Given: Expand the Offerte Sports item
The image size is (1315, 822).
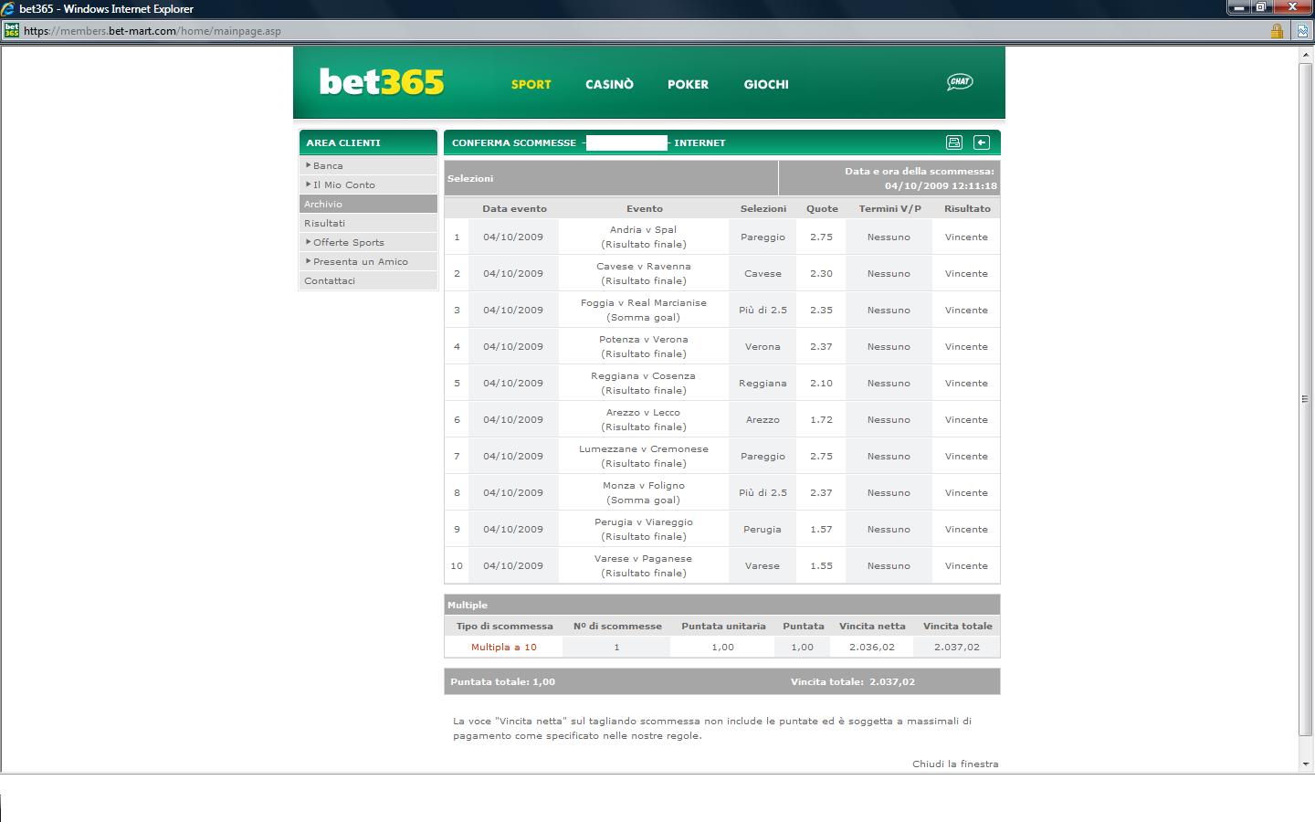Looking at the screenshot, I should pyautogui.click(x=368, y=243).
